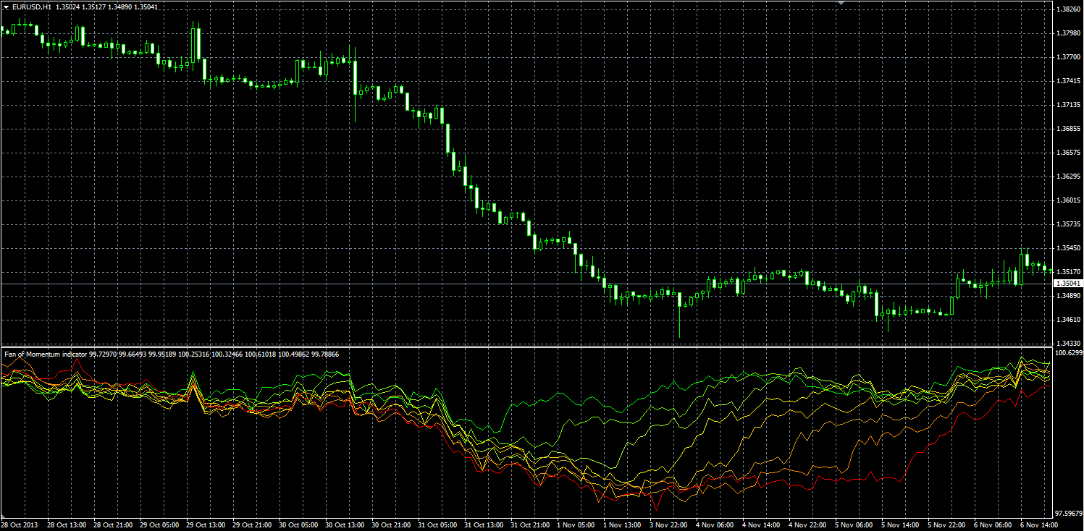Click the 29 Oct 05:00 time label
The width and height of the screenshot is (1084, 531).
159,524
